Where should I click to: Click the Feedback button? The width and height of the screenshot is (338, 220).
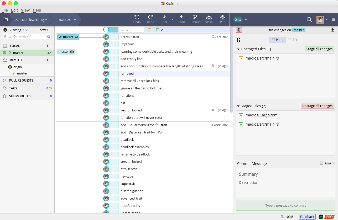click(307, 217)
